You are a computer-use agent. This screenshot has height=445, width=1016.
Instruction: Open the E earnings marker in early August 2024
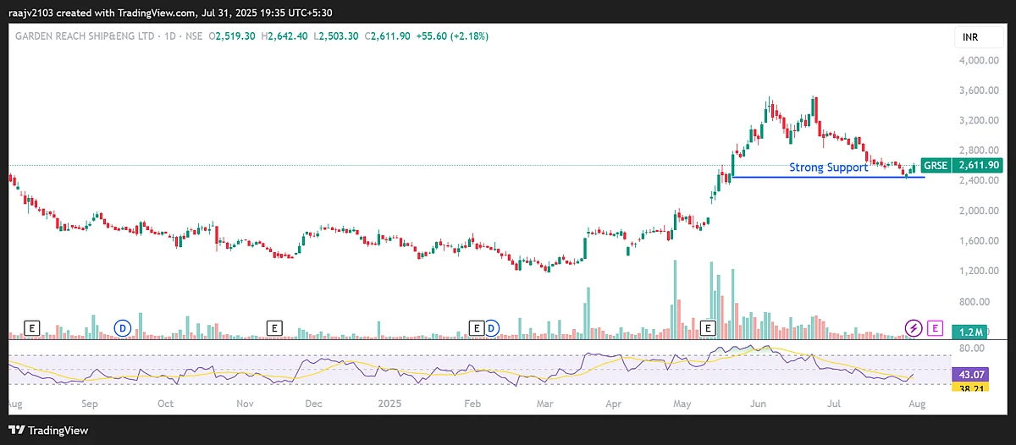click(x=33, y=327)
